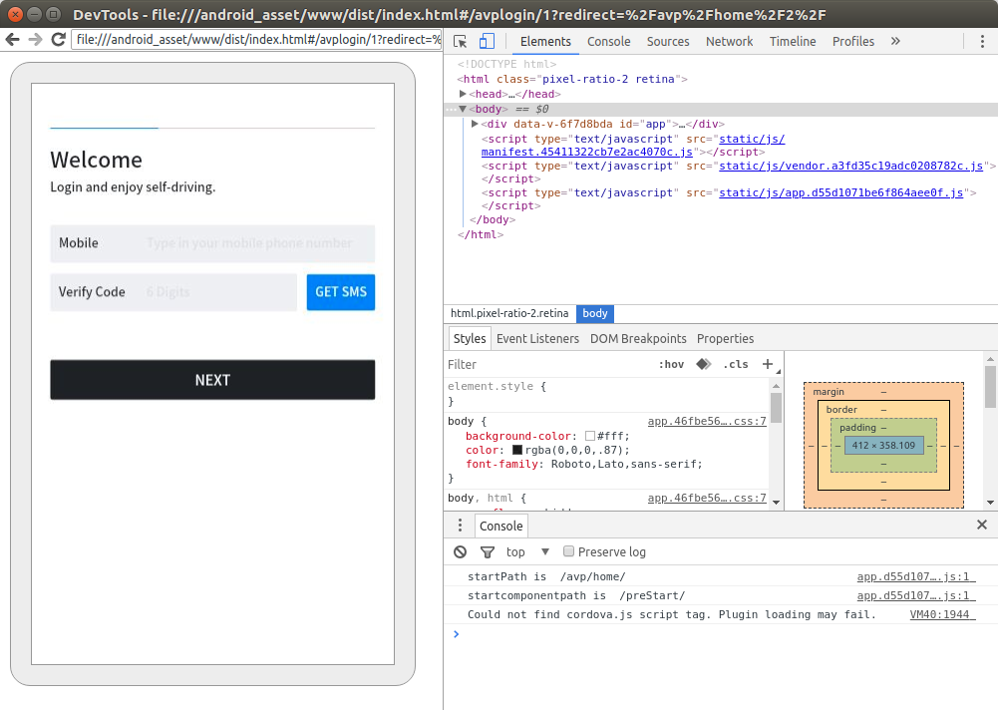Click the console prompt caret
Screen dimensions: 998x710
[x=456, y=633]
